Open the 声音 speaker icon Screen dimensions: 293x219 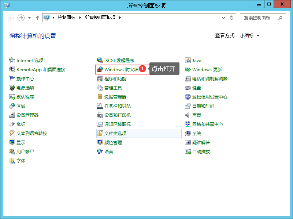click(188, 115)
